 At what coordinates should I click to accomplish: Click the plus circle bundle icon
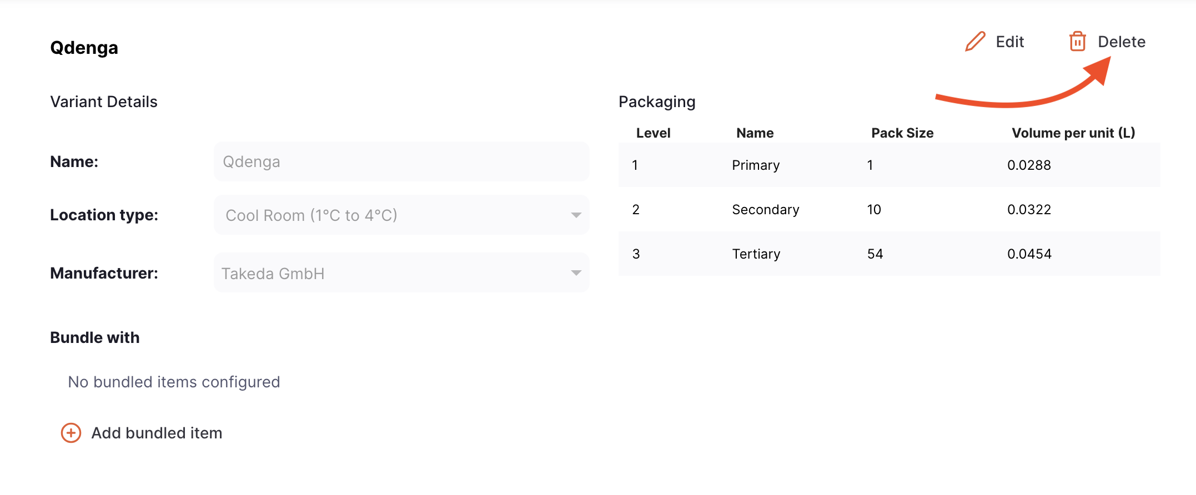tap(71, 433)
